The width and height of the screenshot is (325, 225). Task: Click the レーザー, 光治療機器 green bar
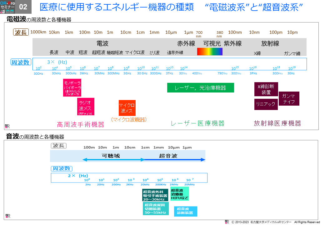coord(200,87)
